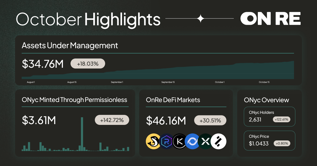
Task: Click the +18.03% AUM change badge
Action: (x=88, y=64)
